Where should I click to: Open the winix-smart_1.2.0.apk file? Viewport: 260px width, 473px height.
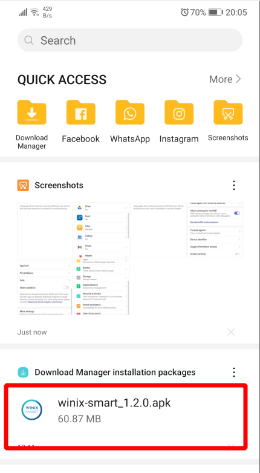point(126,417)
